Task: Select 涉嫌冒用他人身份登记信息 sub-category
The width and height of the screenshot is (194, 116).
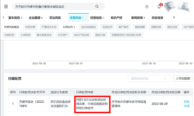Action: click(126, 35)
